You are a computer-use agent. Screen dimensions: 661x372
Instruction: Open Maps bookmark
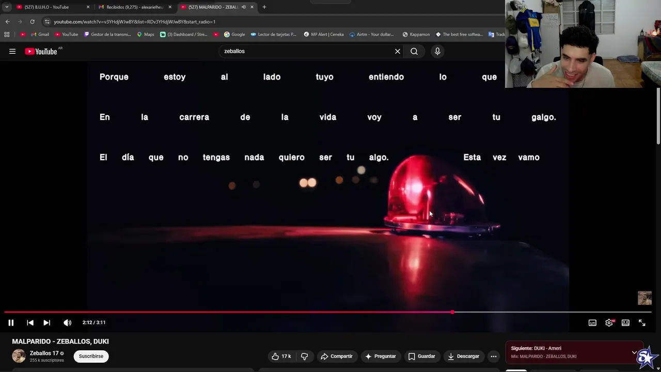tap(146, 35)
